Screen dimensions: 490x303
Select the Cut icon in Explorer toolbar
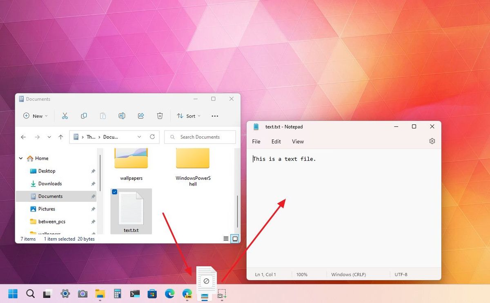pos(65,116)
